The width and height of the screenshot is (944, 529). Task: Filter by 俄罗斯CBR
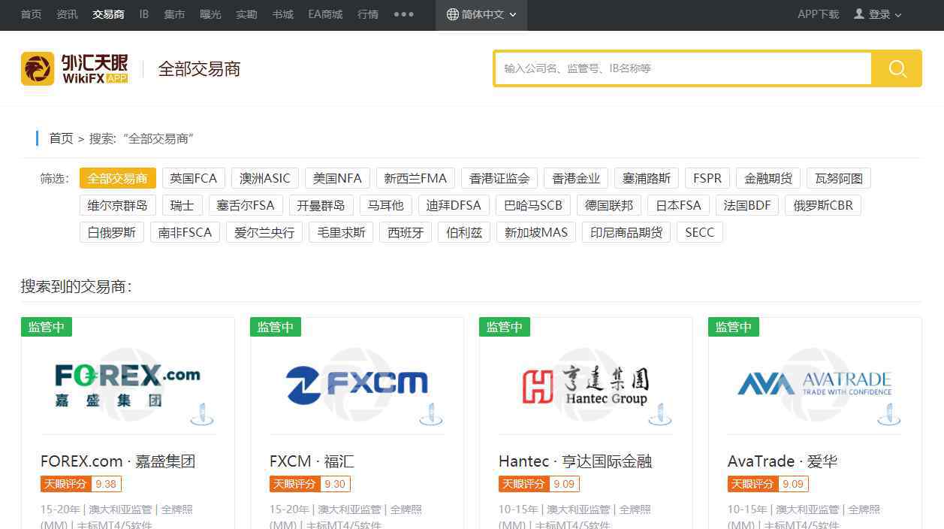pyautogui.click(x=823, y=205)
